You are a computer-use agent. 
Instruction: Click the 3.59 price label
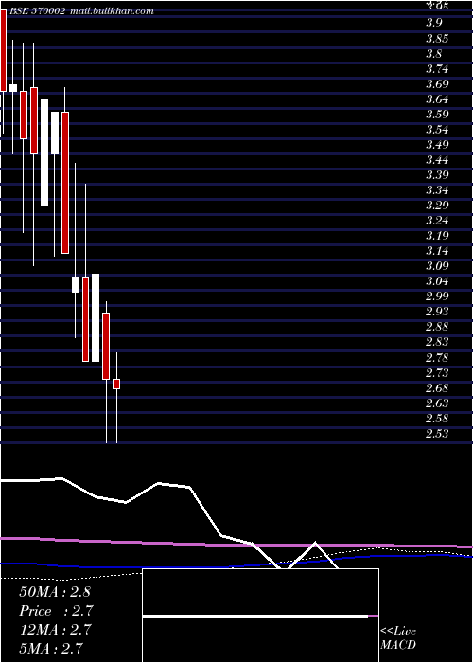pos(437,115)
